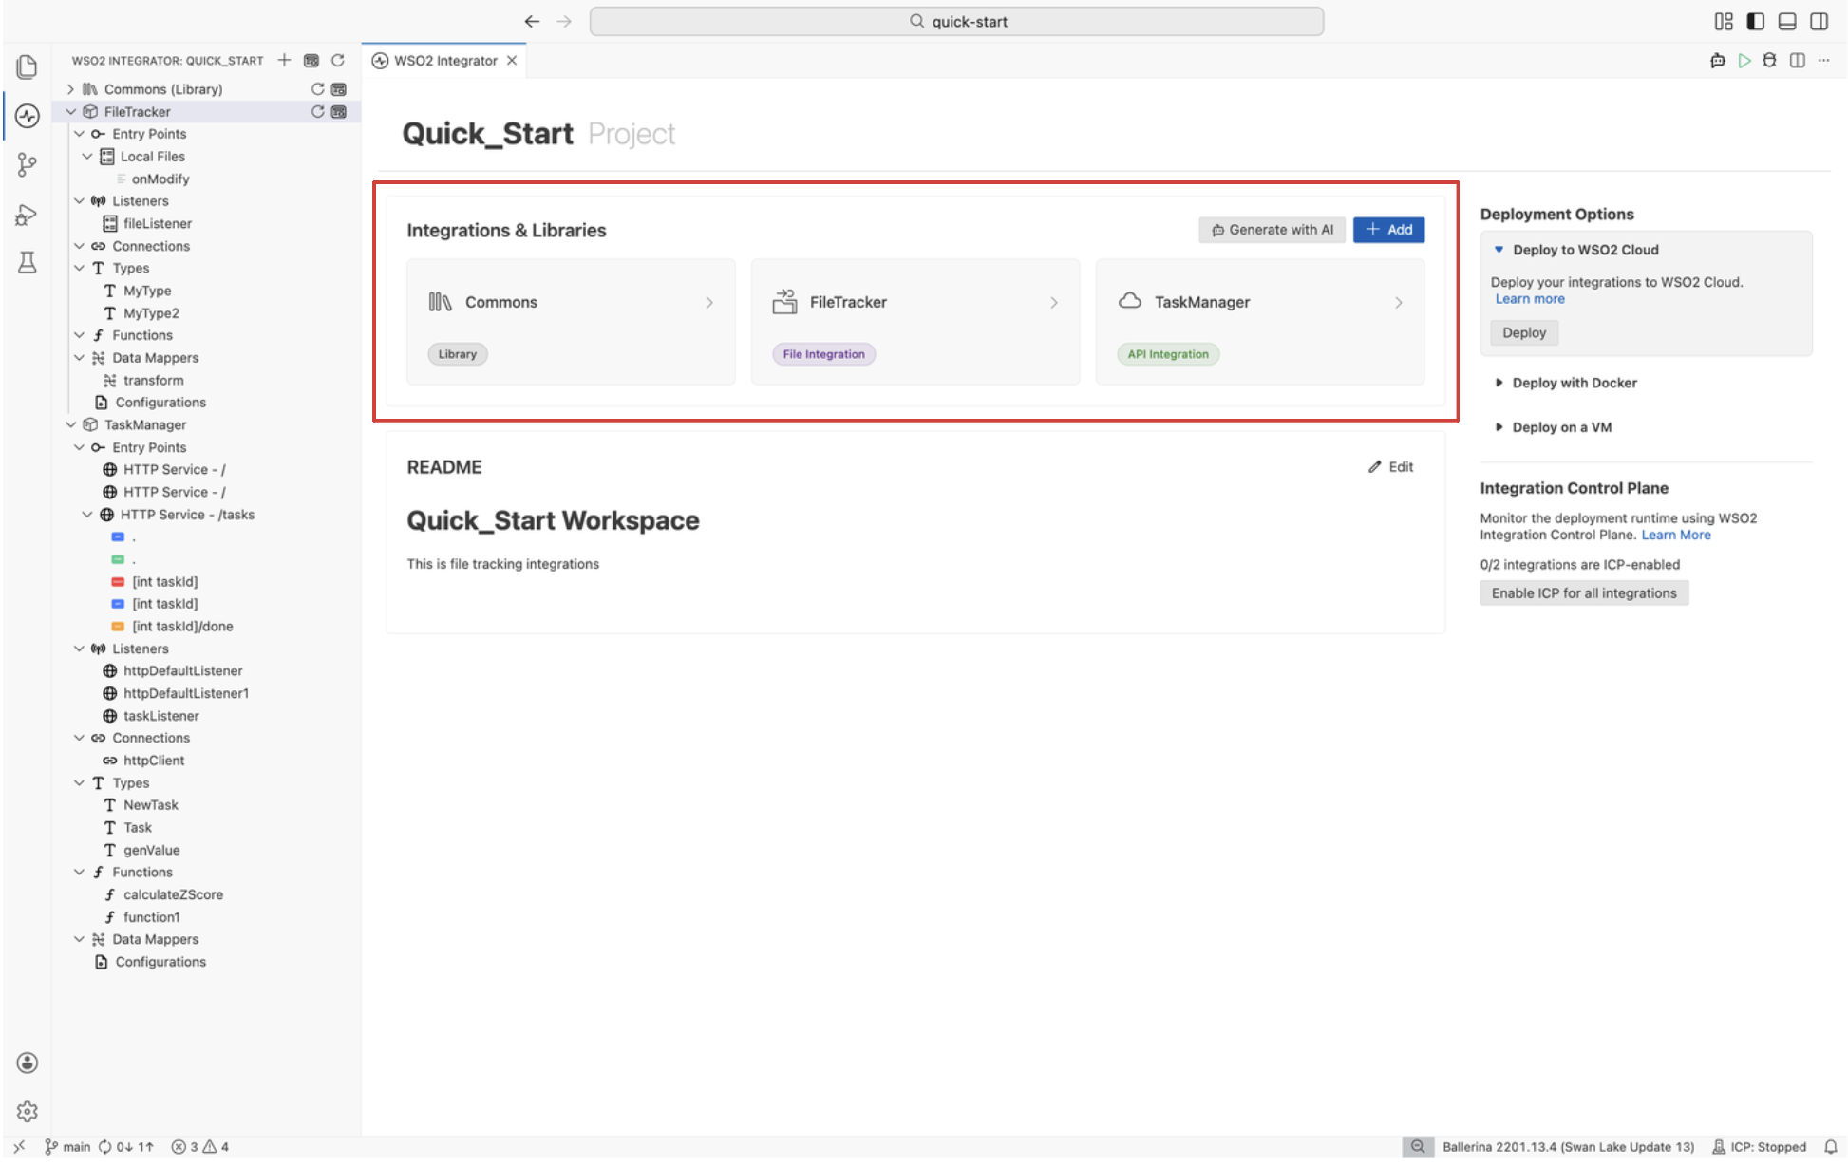The image size is (1848, 1166).
Task: Click refresh icon on the Commons (Library) row
Action: coord(318,89)
